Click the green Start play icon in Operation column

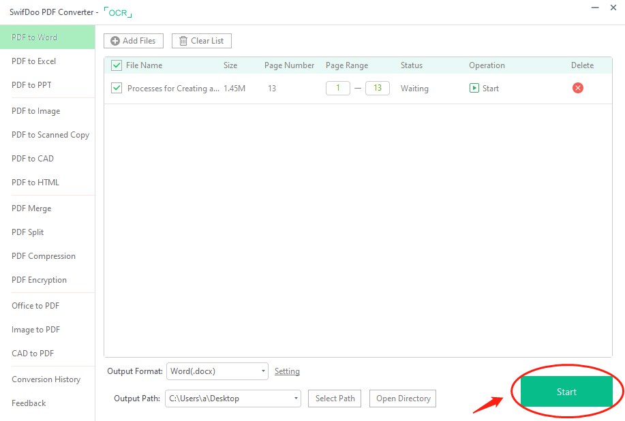(x=473, y=88)
